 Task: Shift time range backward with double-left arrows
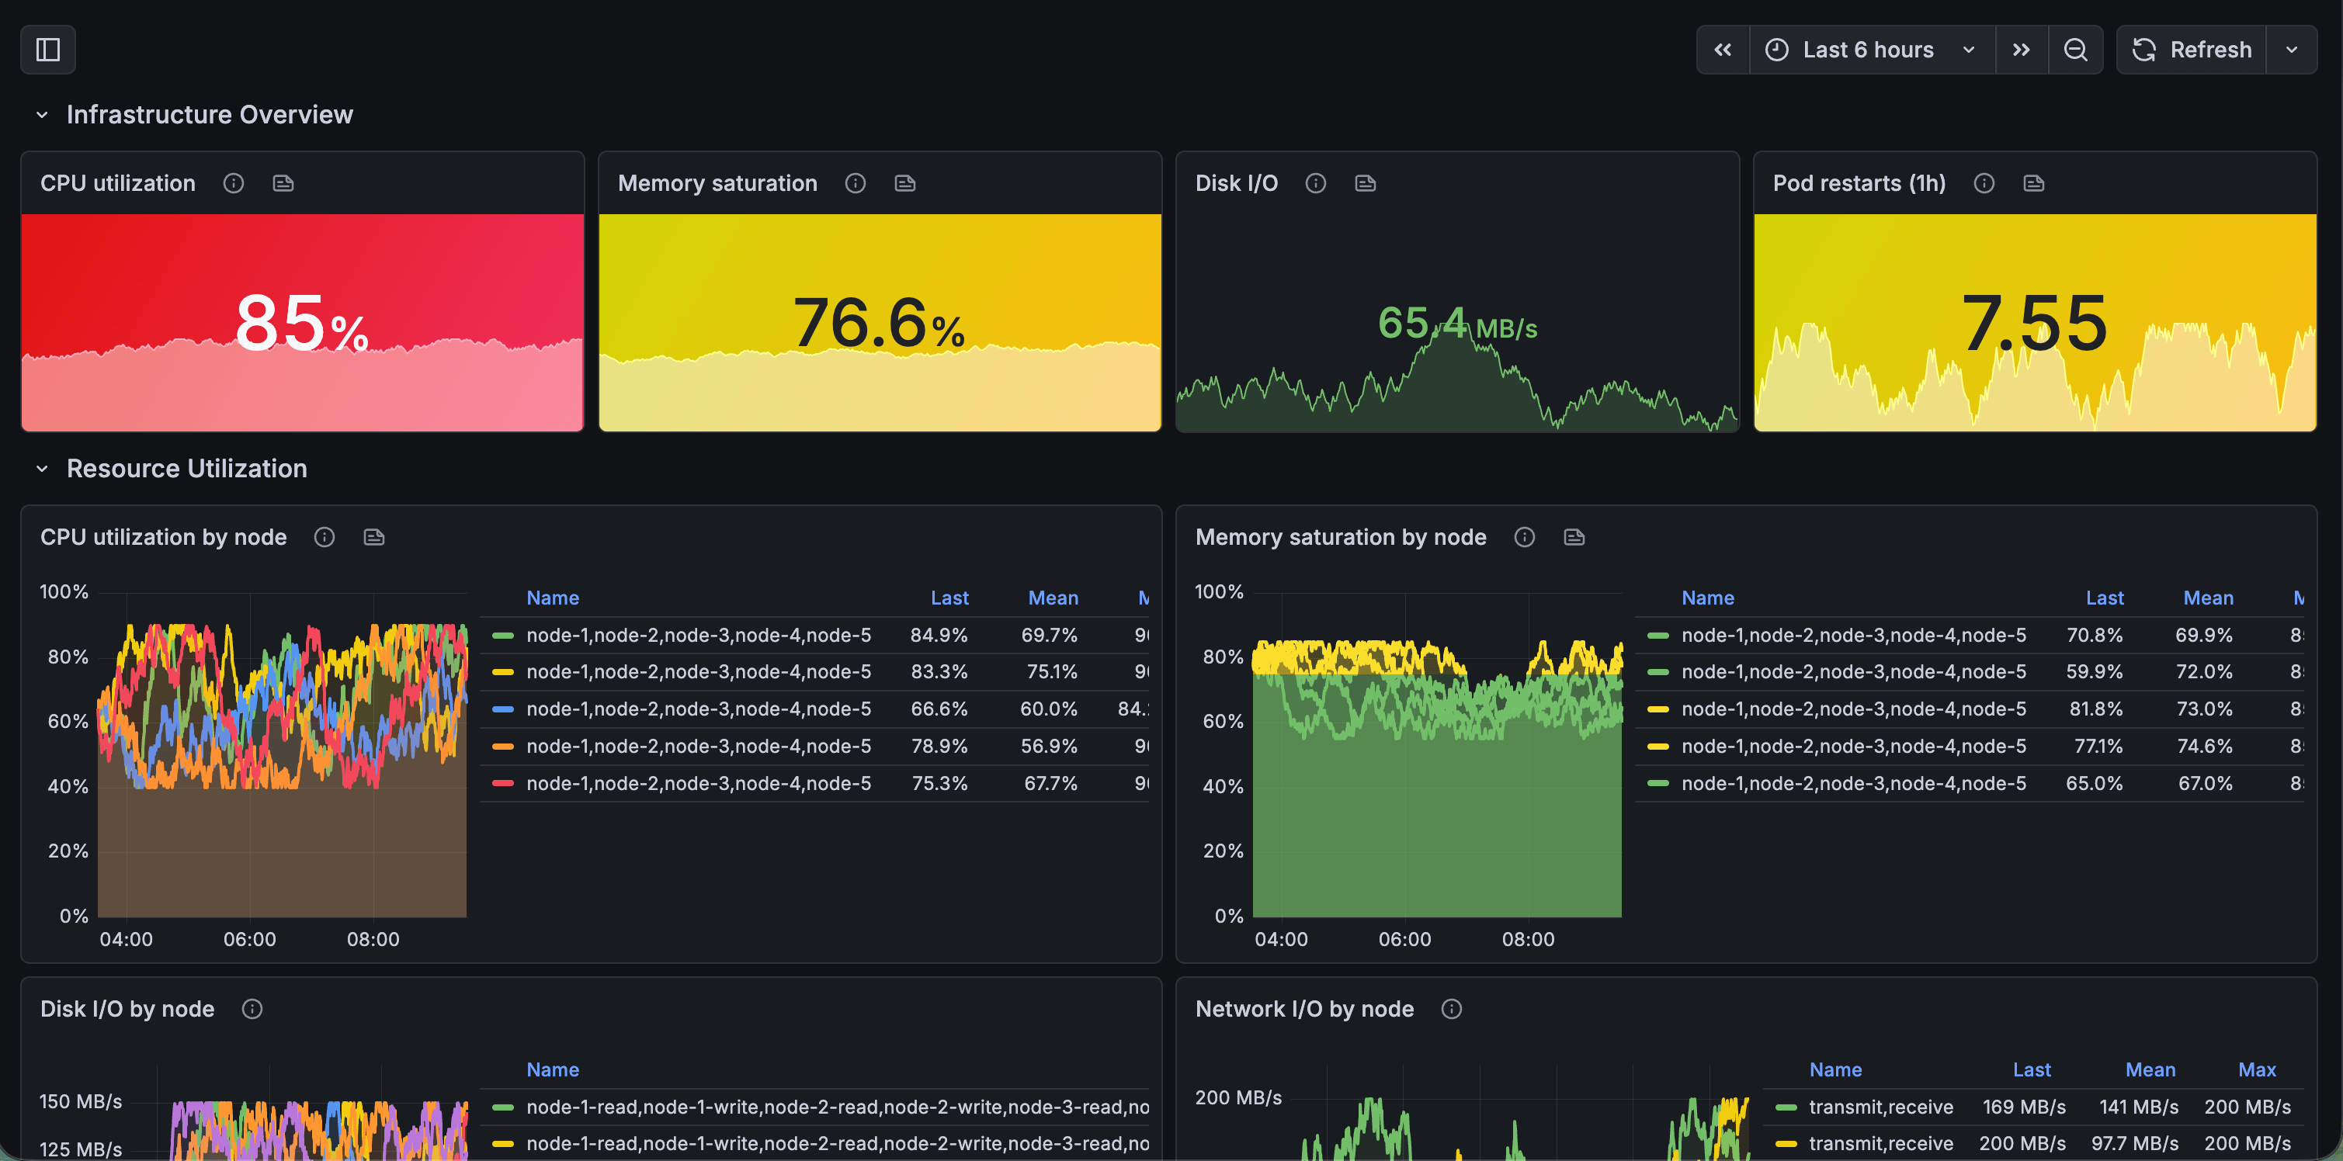click(1723, 50)
